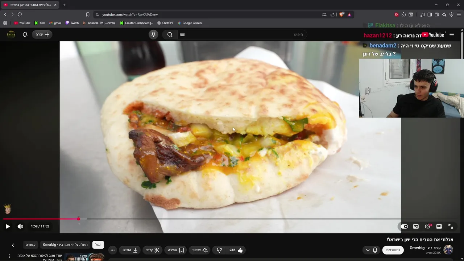Screen dimensions: 464x261
Task: Open the create יצירה button
Action: pyautogui.click(x=42, y=34)
